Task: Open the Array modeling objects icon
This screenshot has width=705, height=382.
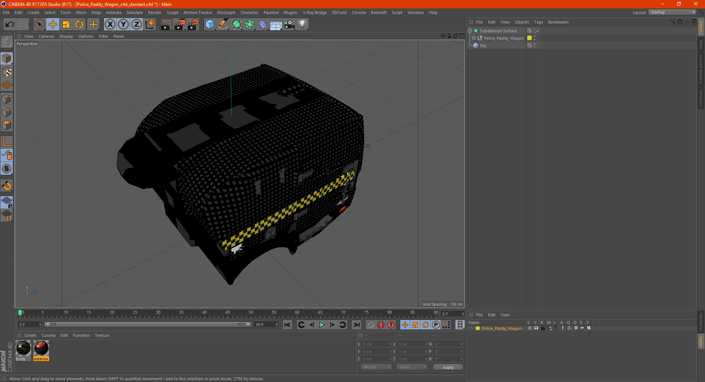Action: point(250,25)
